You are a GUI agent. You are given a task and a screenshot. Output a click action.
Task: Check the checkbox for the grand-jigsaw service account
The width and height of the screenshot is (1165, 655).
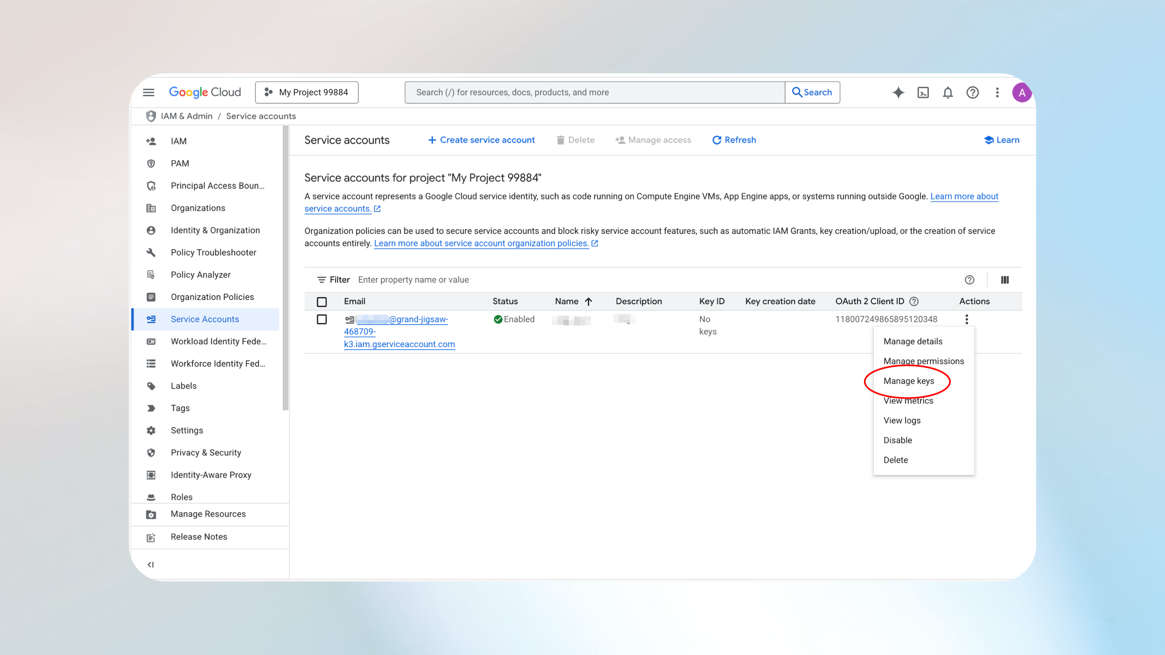coord(322,319)
